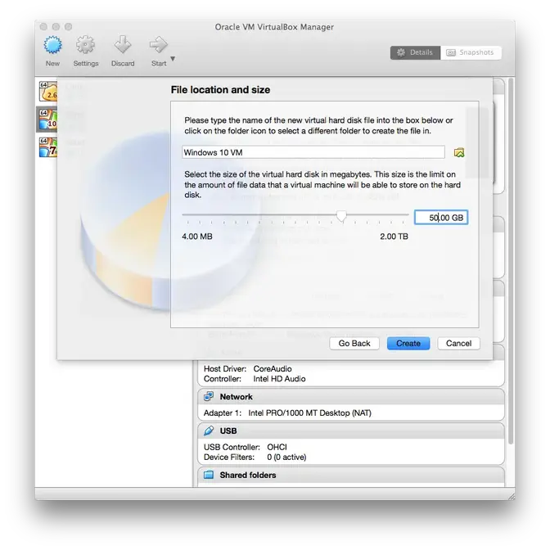Select the Windows 10 VM list icon
Image resolution: width=550 pixels, height=550 pixels.
[x=48, y=119]
